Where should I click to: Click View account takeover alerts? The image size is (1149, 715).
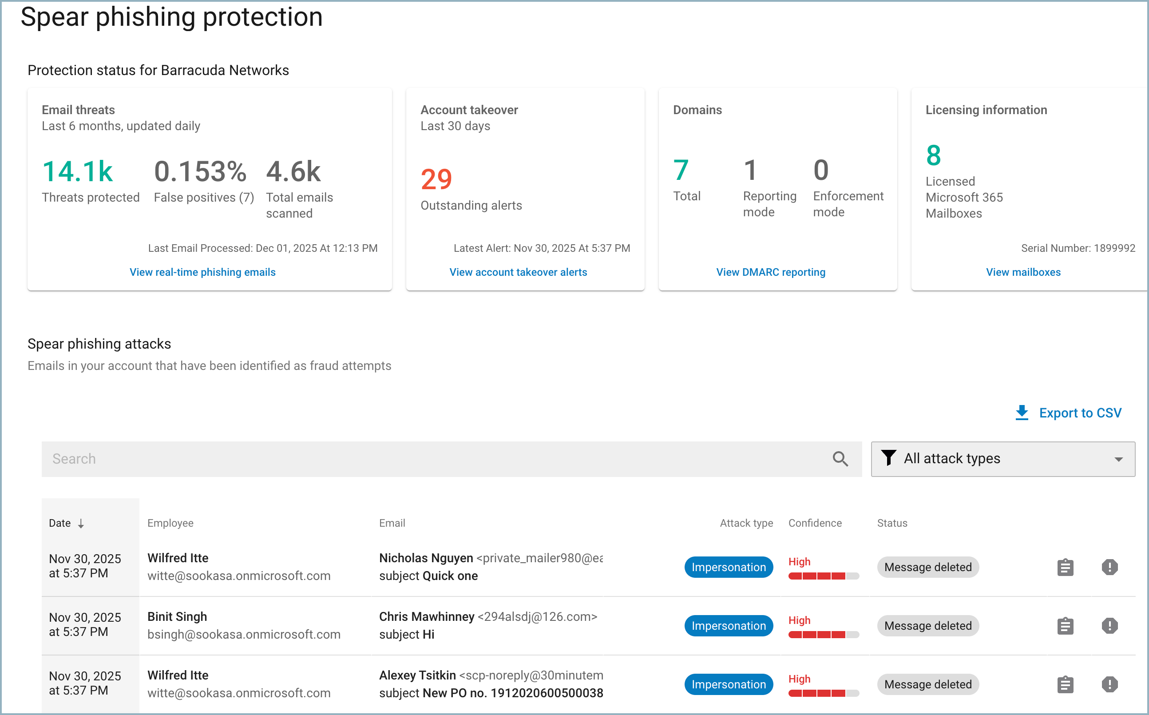[518, 272]
